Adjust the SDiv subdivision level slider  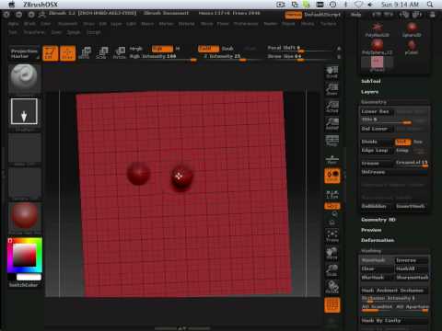pos(387,120)
